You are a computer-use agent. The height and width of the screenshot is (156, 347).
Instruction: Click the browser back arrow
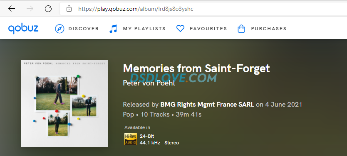[12, 9]
